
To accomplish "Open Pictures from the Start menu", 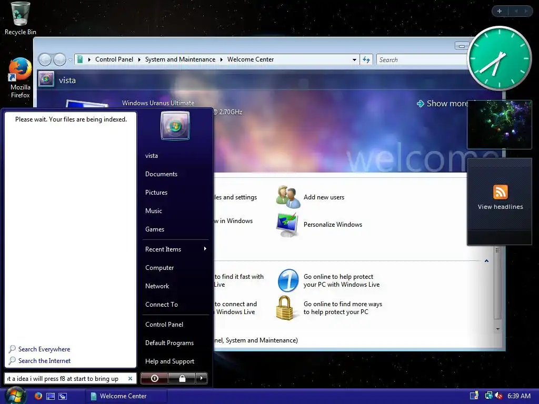I will (156, 193).
